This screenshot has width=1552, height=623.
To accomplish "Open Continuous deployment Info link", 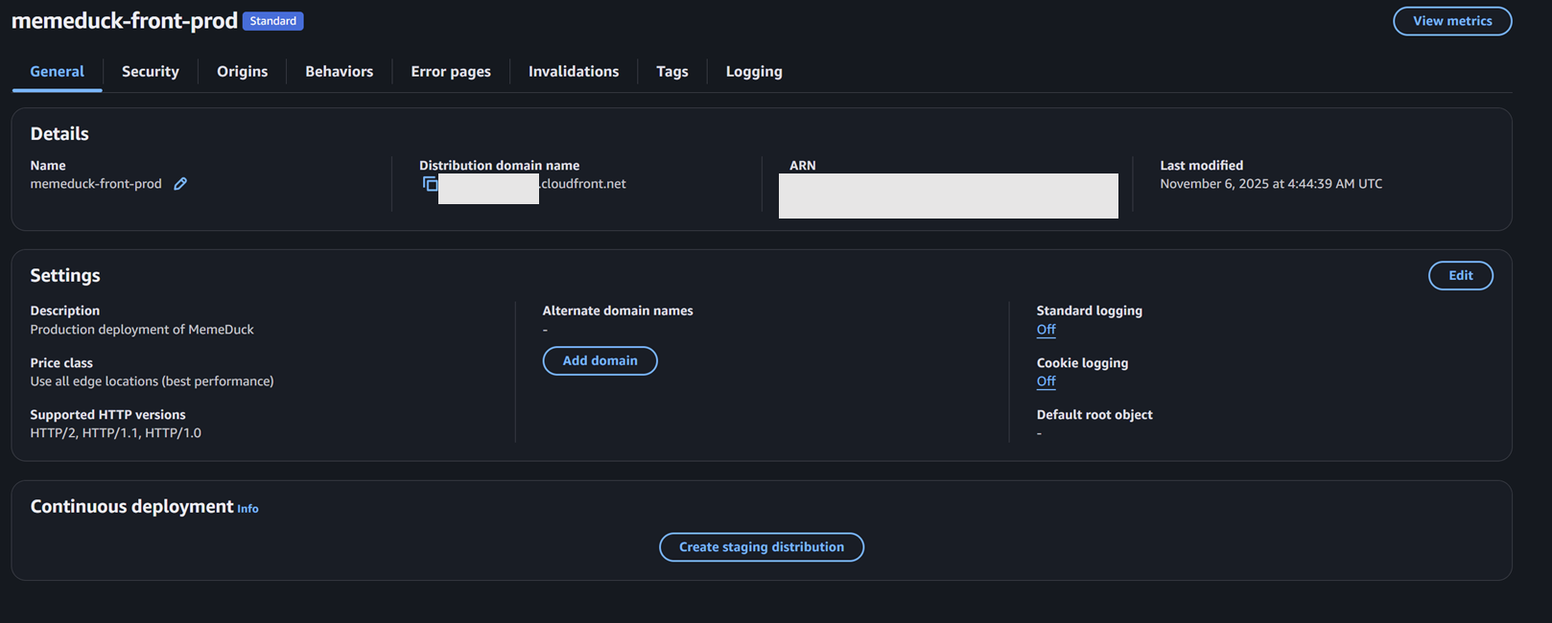I will click(247, 509).
